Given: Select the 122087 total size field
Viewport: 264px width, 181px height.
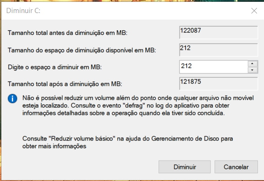Looking at the screenshot, I should (219, 33).
